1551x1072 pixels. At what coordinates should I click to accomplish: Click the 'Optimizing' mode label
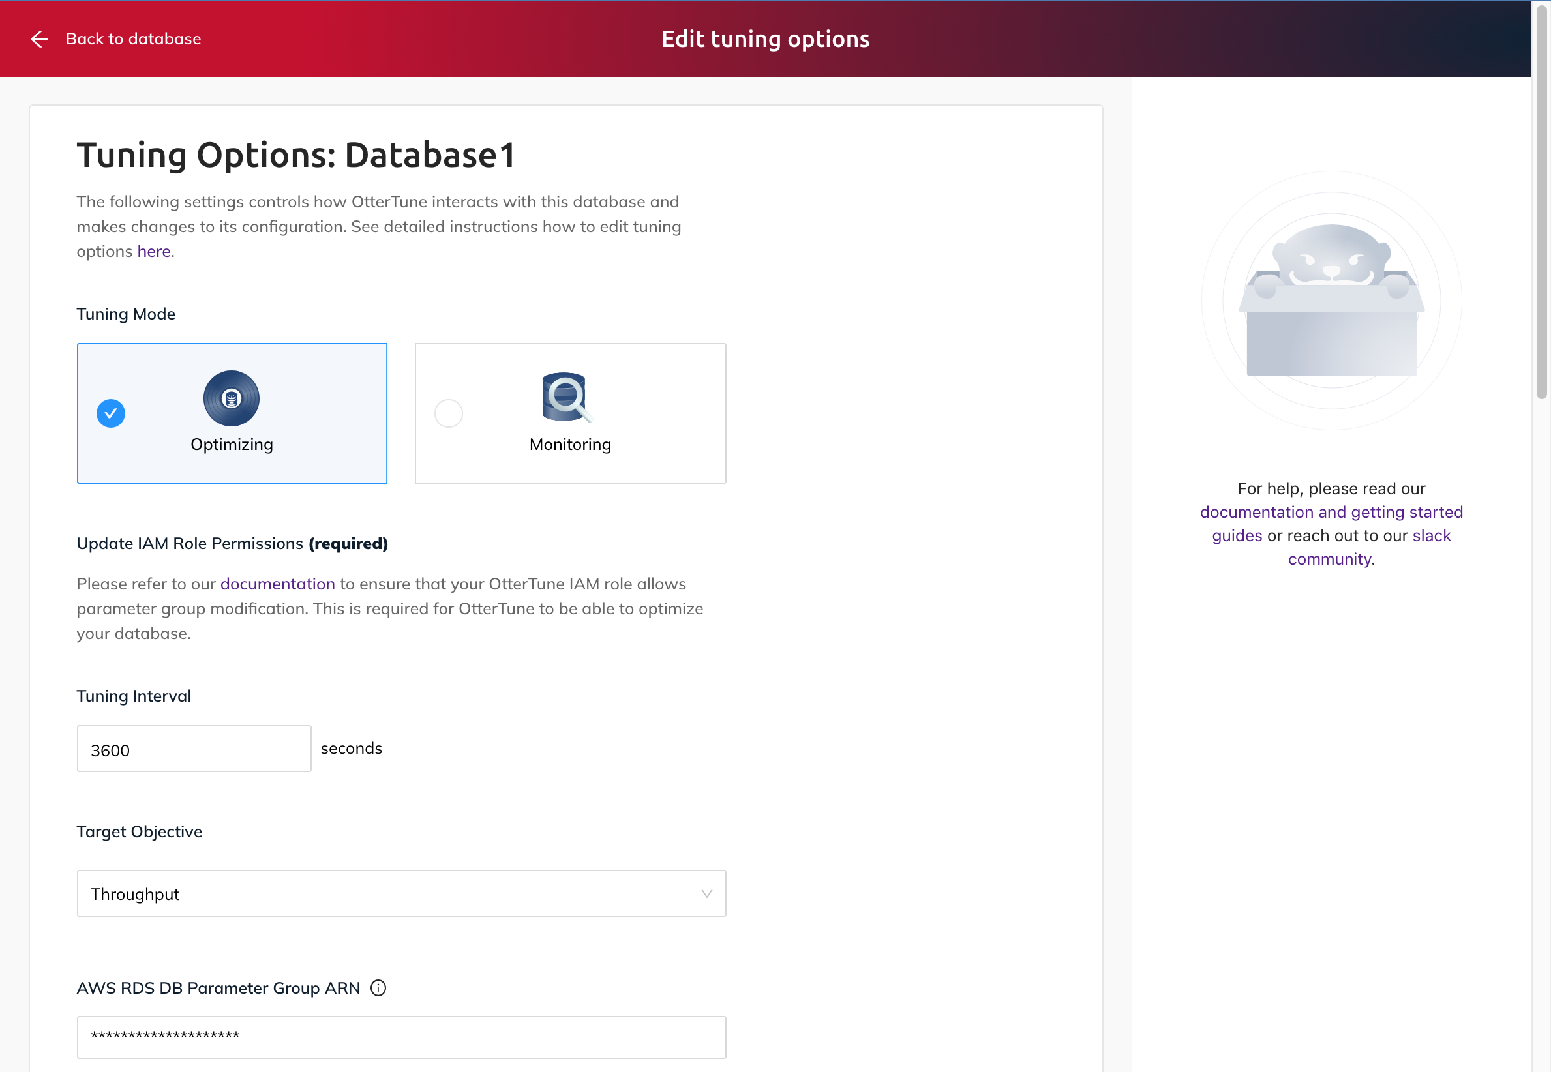pyautogui.click(x=232, y=445)
